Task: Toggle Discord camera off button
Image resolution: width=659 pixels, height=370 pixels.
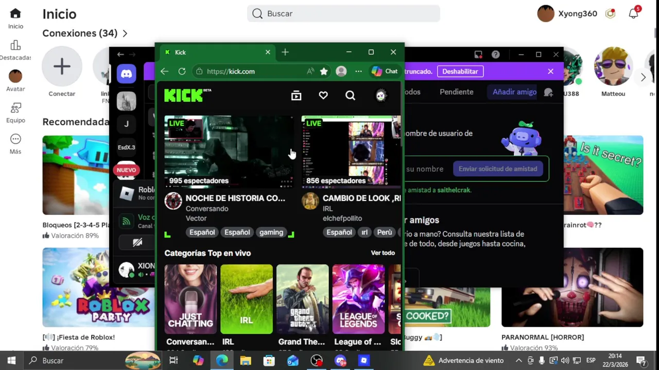Action: tap(137, 243)
